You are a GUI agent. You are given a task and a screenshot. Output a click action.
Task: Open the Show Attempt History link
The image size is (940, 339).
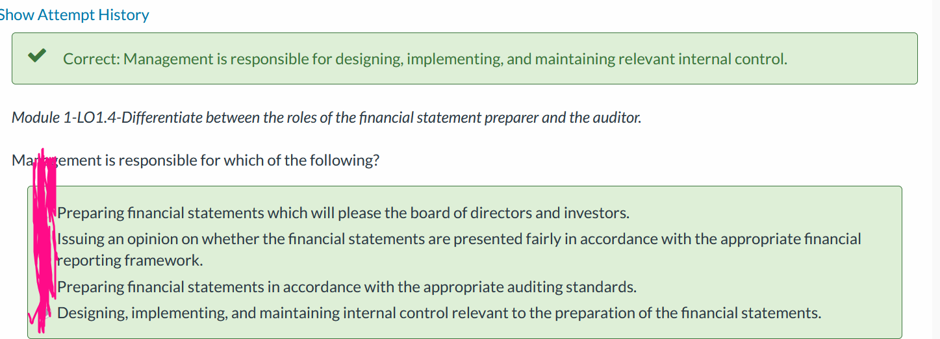(x=73, y=15)
